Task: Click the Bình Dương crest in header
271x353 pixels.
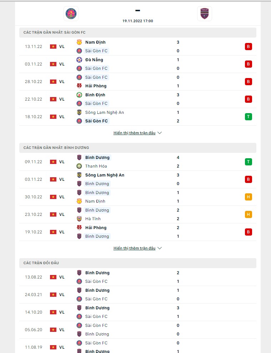Action: coord(205,14)
